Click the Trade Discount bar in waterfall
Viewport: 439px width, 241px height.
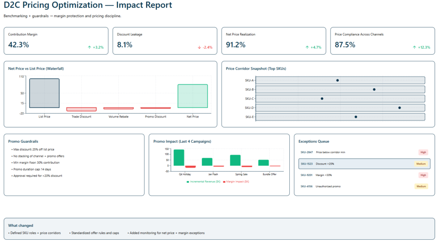81,109
